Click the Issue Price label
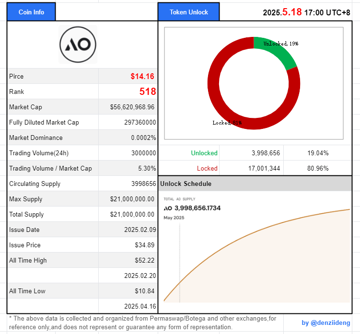 click(25, 245)
